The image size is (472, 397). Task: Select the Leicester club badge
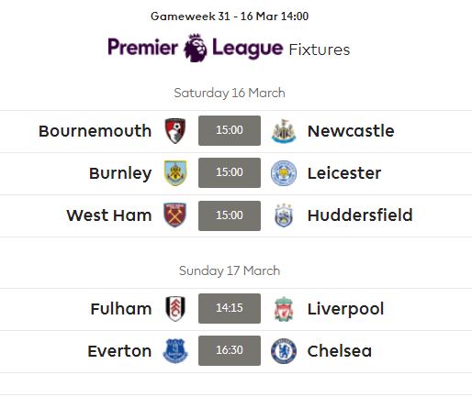click(284, 173)
